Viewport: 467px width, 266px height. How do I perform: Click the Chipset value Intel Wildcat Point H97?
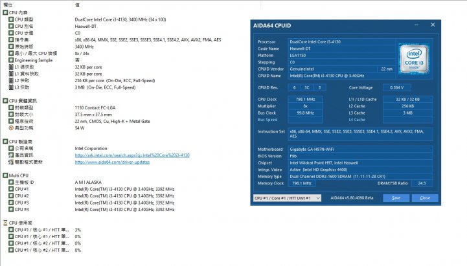tap(360, 163)
